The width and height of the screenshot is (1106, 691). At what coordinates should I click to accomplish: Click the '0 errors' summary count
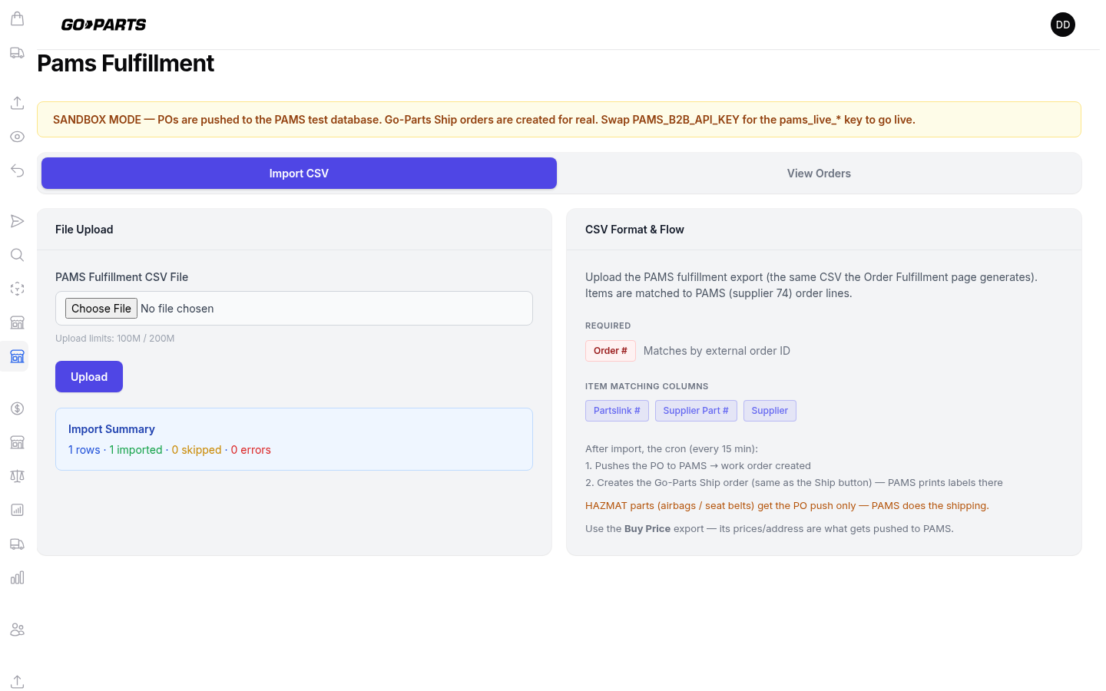[x=251, y=450]
